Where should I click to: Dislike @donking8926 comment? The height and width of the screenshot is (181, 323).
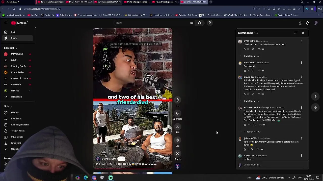(x=252, y=149)
